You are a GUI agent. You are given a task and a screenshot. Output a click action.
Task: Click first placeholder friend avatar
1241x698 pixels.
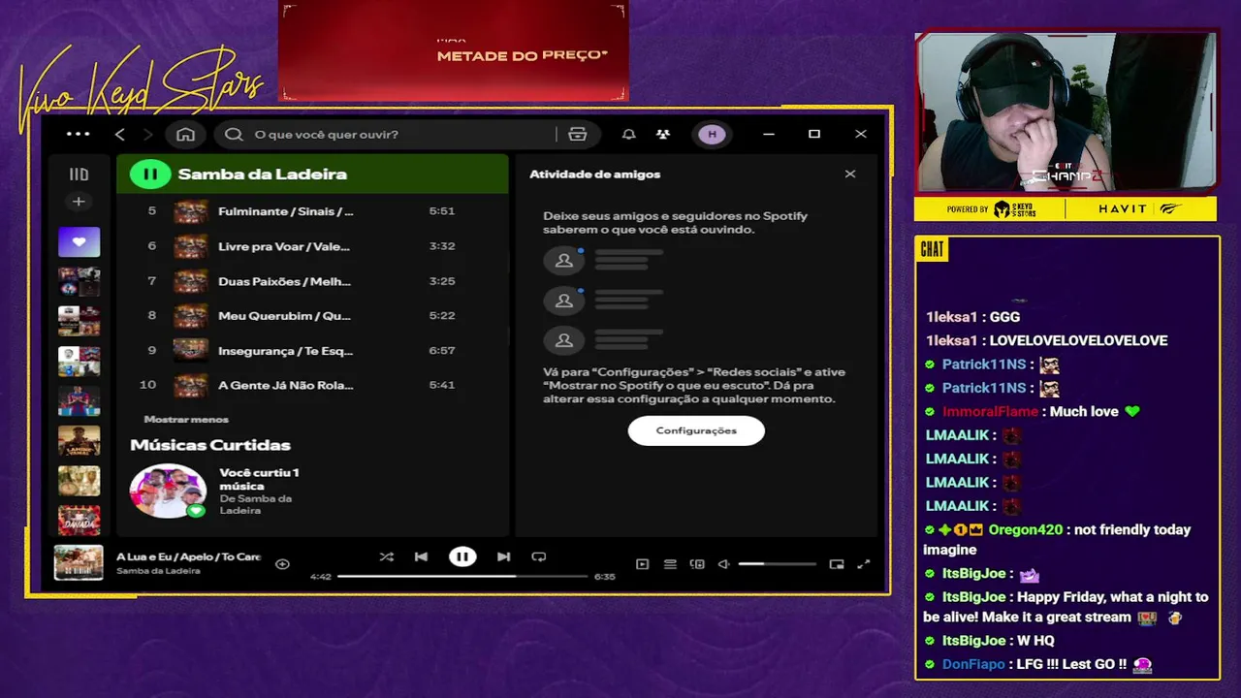564,261
